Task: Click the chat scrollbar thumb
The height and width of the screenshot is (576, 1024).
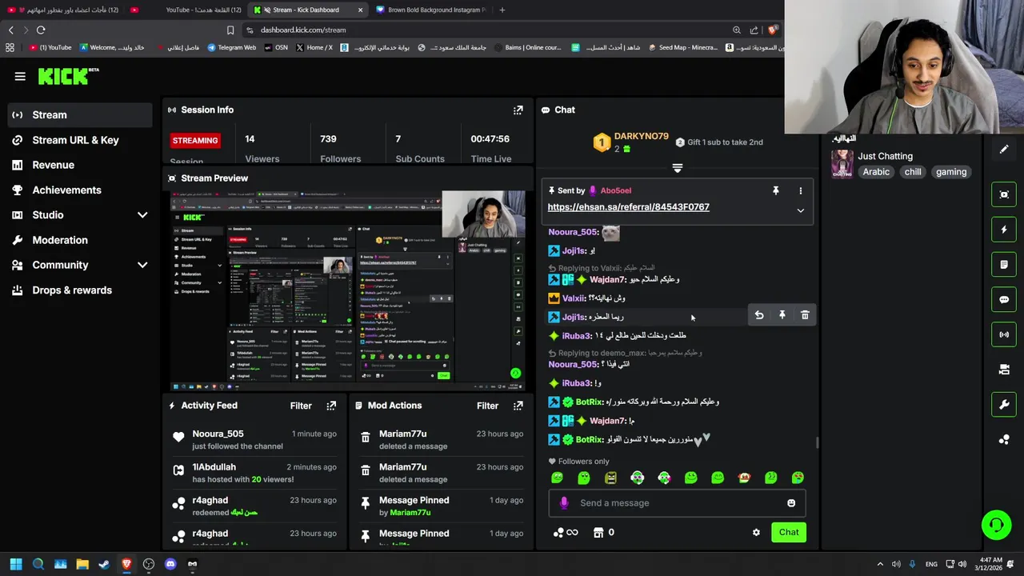Action: [817, 442]
